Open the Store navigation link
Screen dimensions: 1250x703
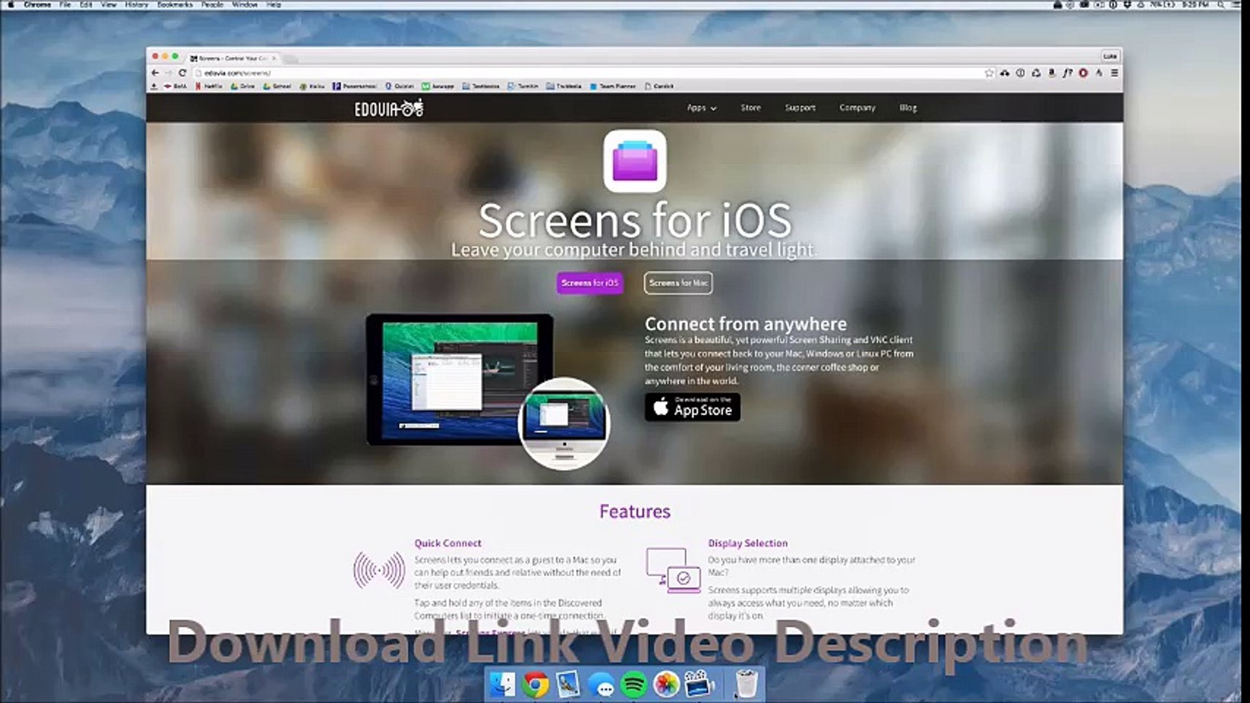coord(750,108)
